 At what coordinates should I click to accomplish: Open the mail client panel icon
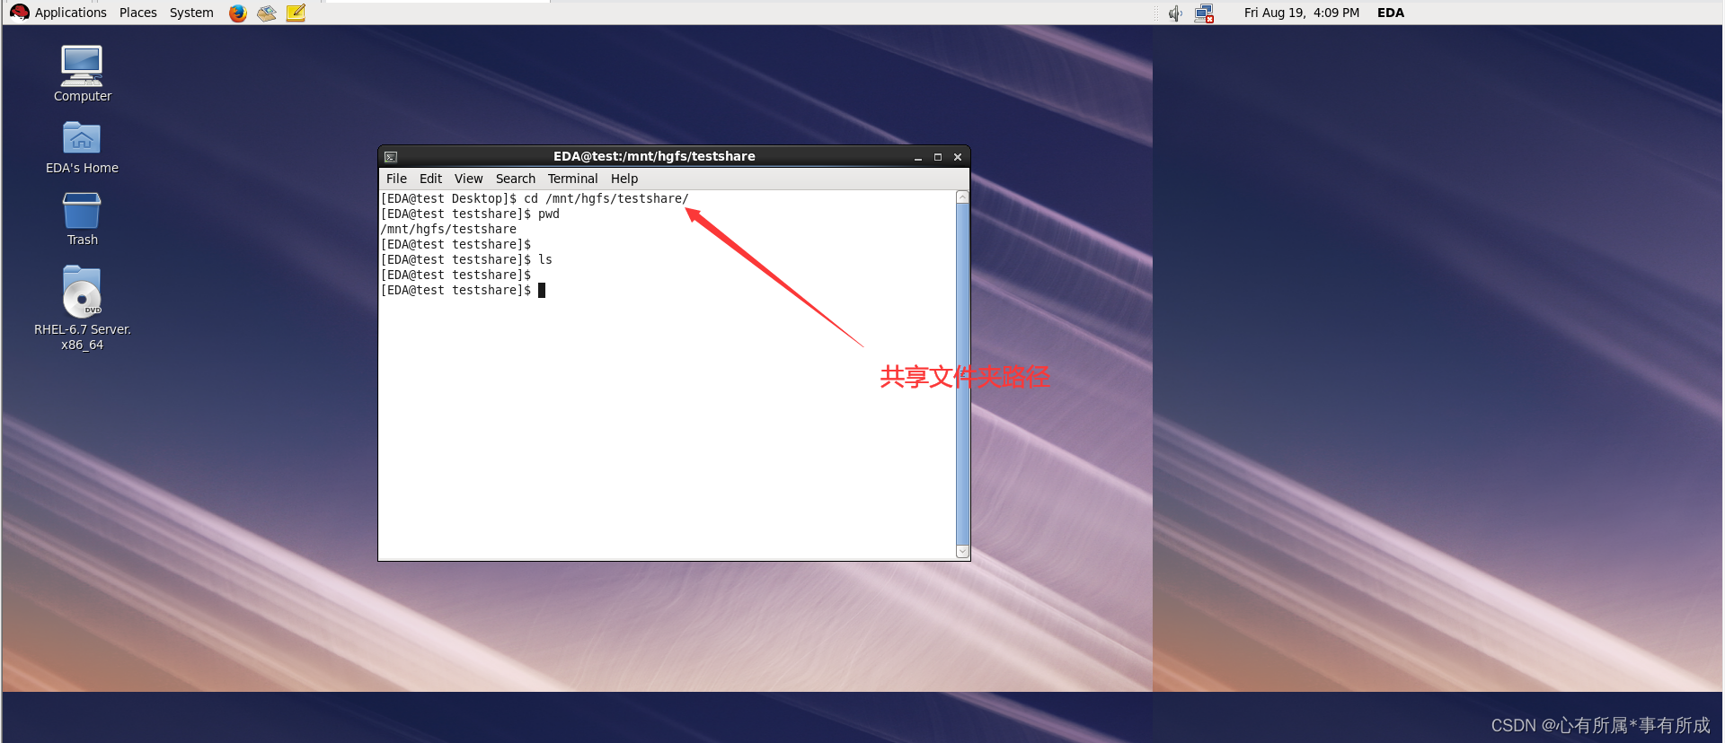267,13
